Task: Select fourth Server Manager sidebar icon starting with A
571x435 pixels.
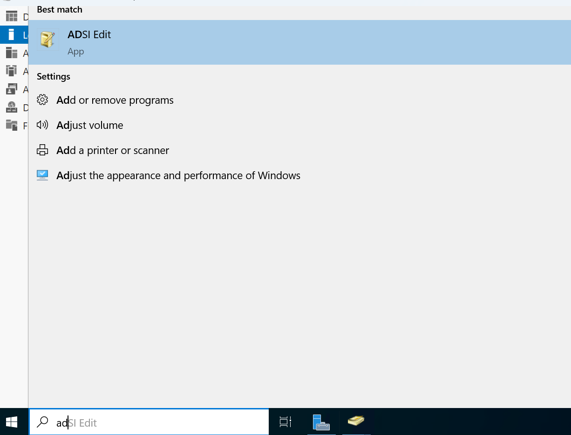Action: pyautogui.click(x=12, y=71)
